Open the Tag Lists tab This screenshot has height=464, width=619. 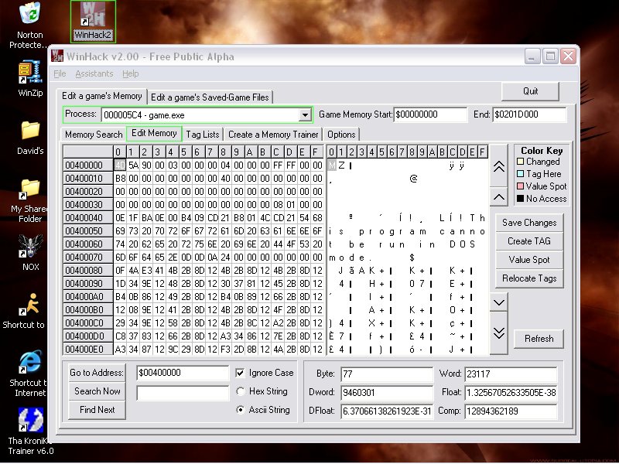click(x=203, y=135)
